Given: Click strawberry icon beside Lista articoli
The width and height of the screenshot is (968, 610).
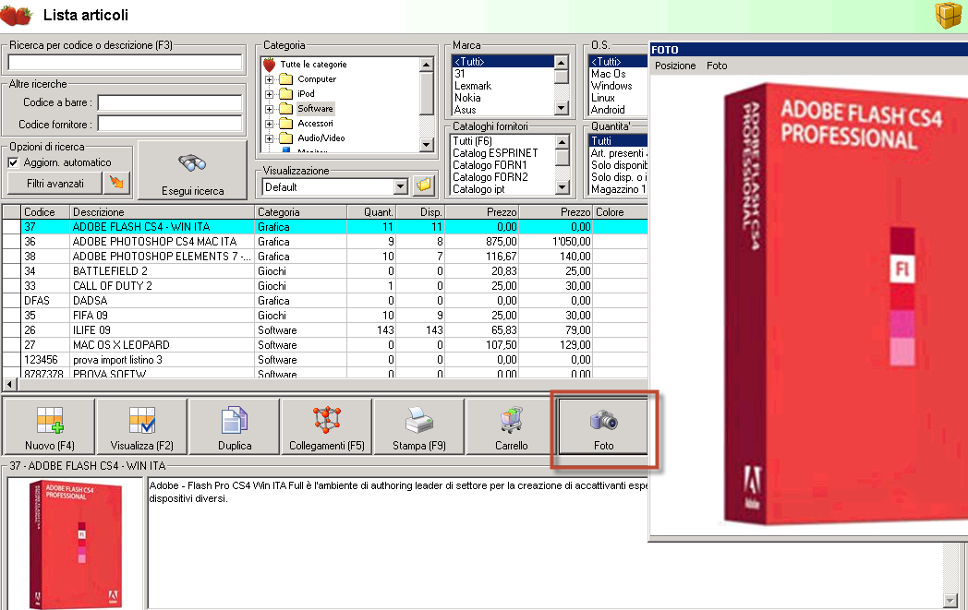Looking at the screenshot, I should [17, 15].
